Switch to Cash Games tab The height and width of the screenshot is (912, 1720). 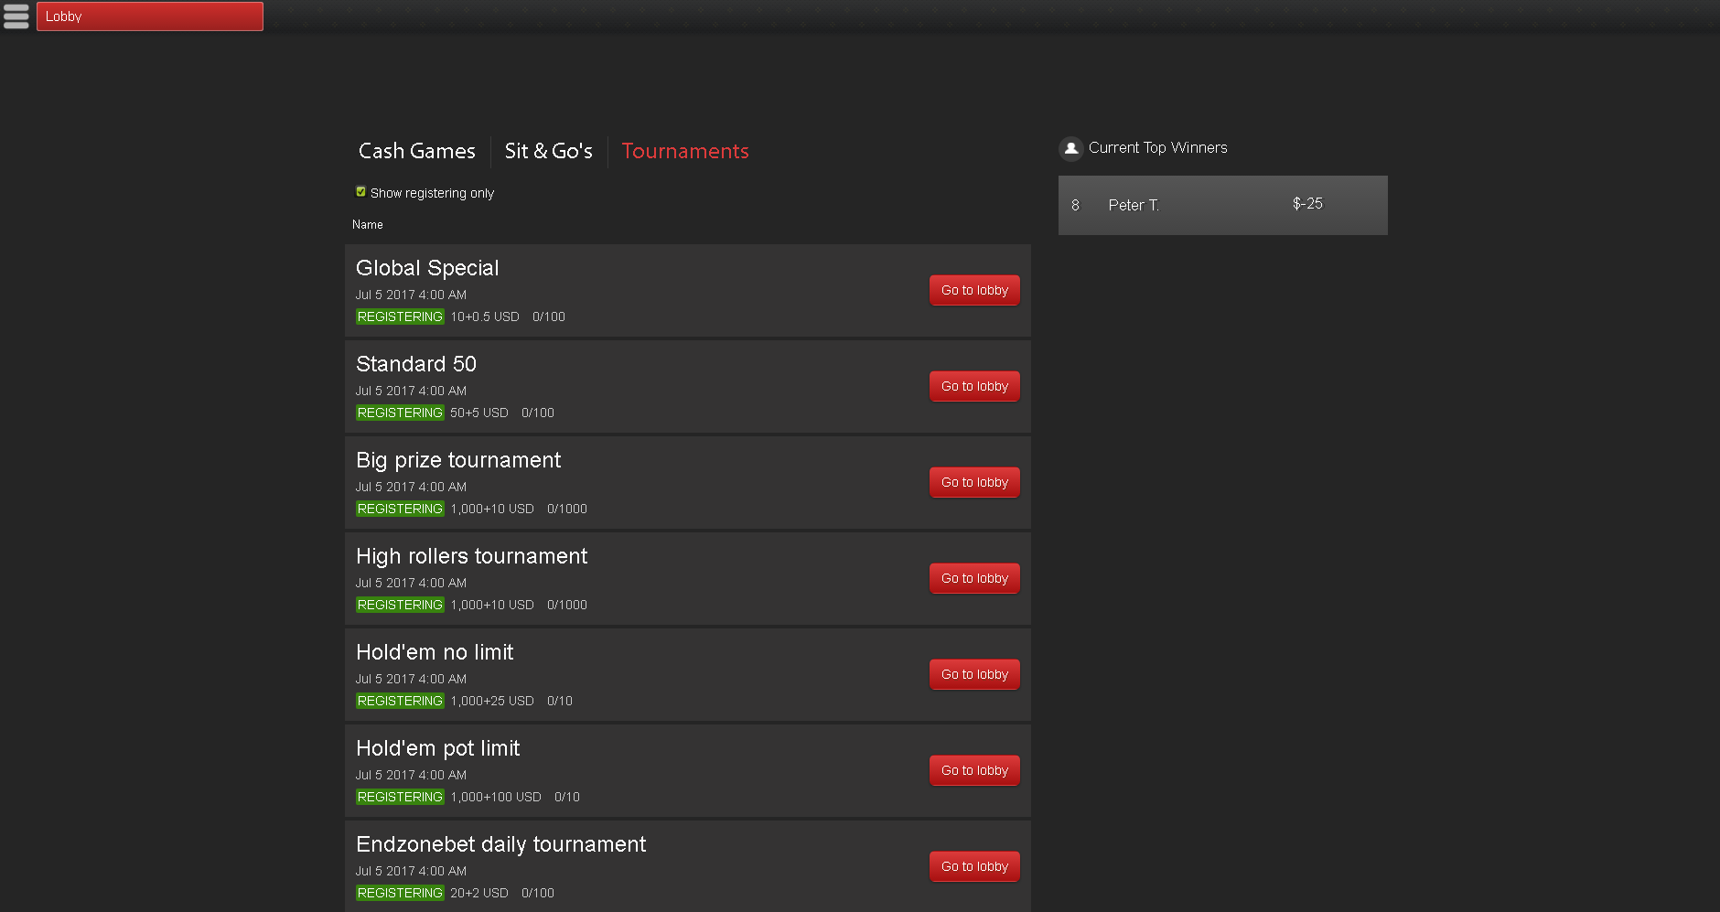[416, 151]
